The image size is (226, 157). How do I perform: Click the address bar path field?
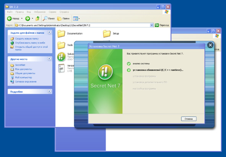coord(82,25)
